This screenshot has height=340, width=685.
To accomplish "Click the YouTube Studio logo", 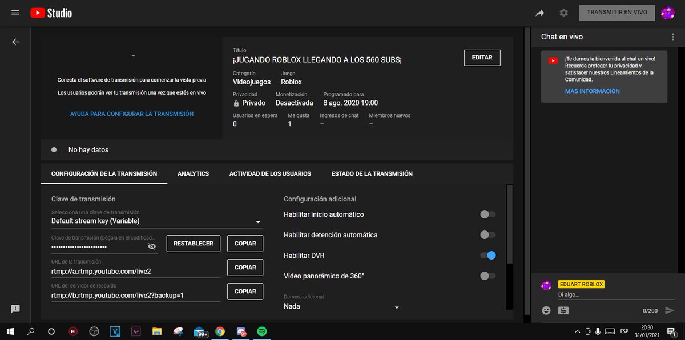I will tap(51, 13).
